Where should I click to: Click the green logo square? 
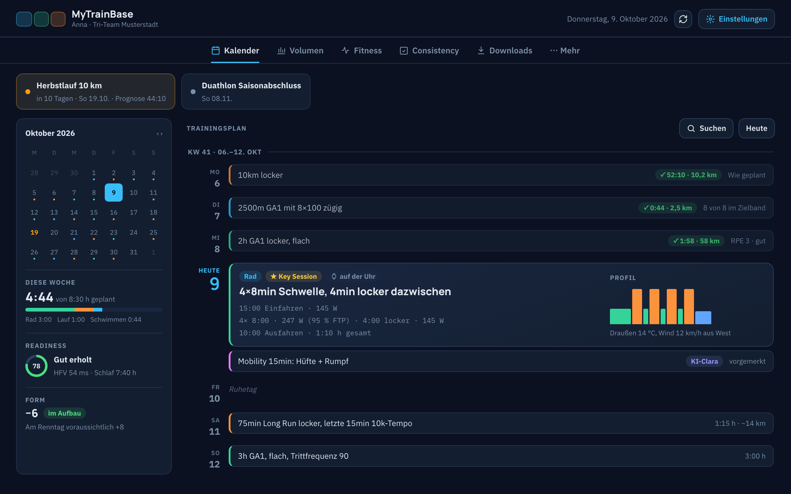41,19
